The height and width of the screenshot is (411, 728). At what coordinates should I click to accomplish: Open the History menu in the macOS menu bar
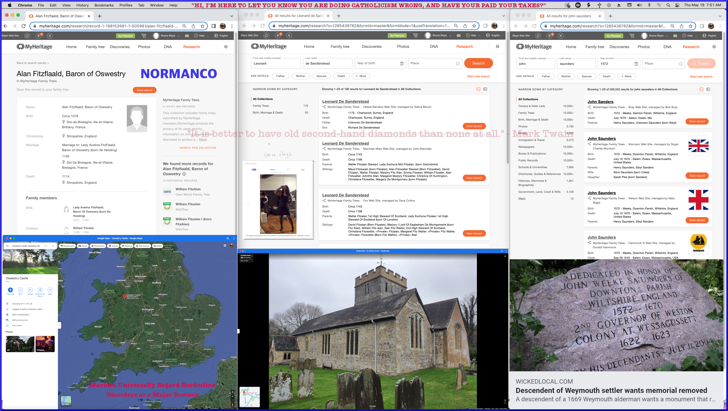tap(82, 5)
